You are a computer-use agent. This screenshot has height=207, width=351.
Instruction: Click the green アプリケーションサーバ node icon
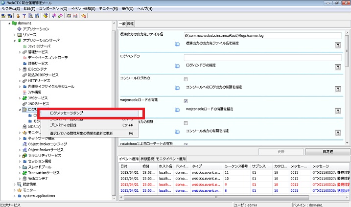[20, 41]
